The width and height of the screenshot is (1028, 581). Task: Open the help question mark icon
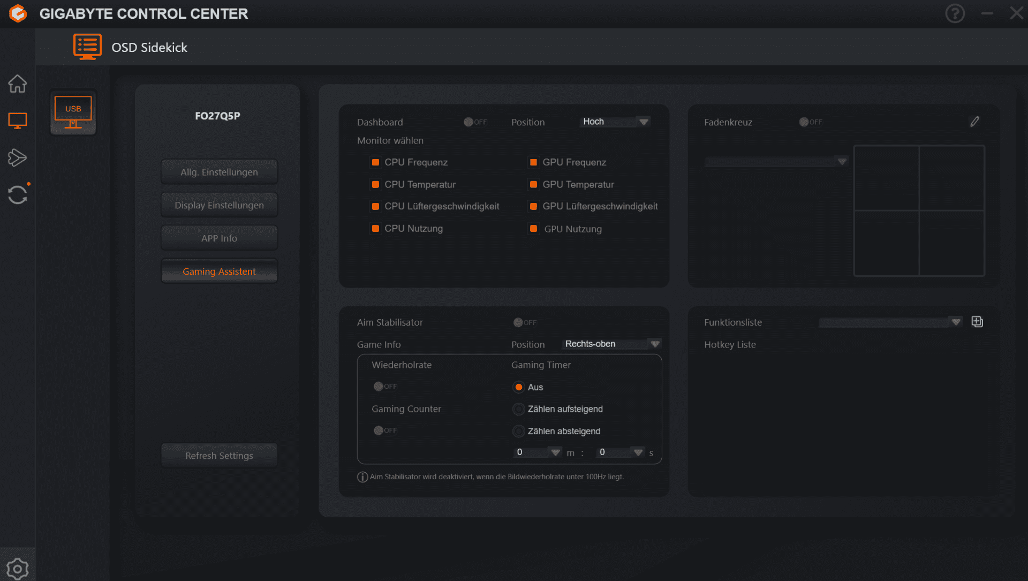tap(955, 13)
